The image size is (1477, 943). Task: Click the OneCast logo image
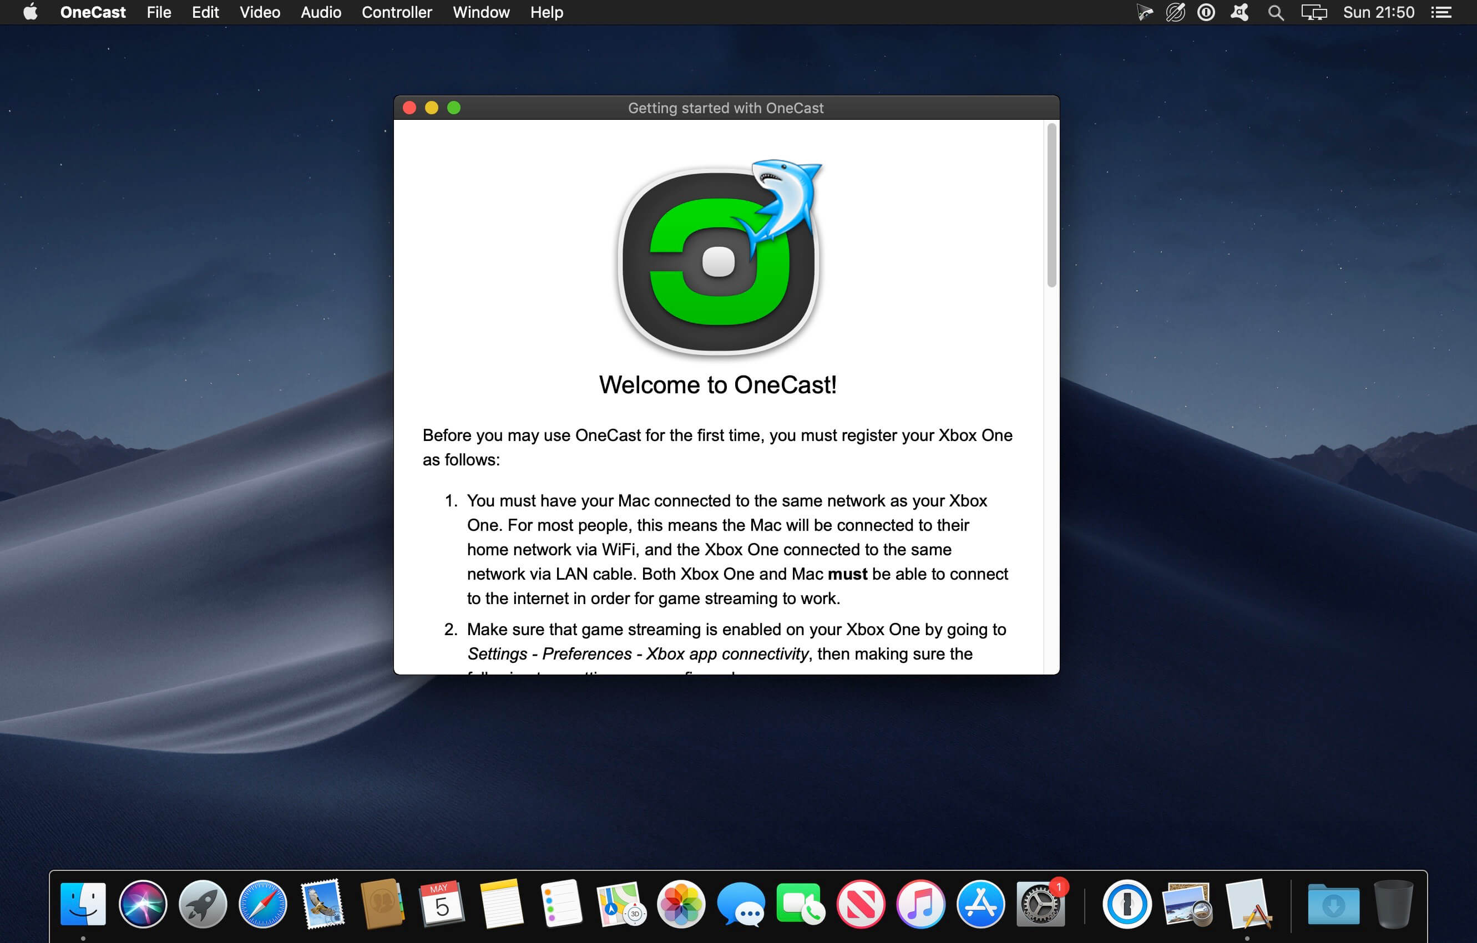717,257
